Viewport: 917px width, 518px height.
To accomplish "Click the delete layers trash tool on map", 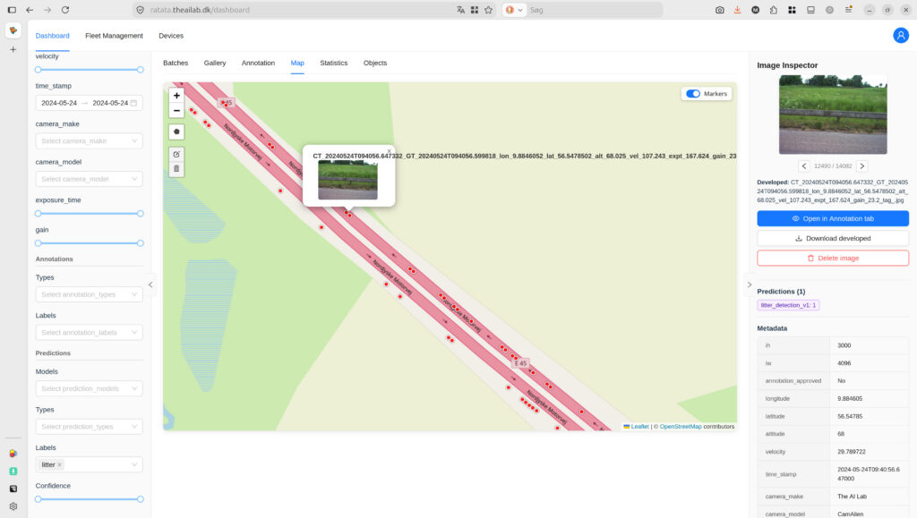I will [x=176, y=169].
